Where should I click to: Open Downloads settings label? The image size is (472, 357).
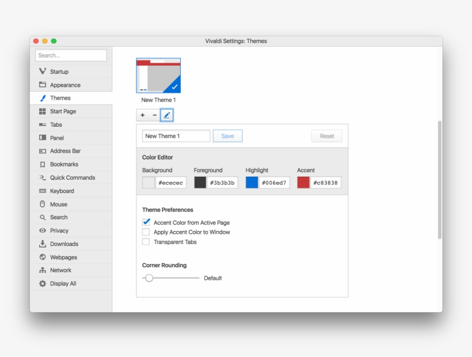coord(64,244)
